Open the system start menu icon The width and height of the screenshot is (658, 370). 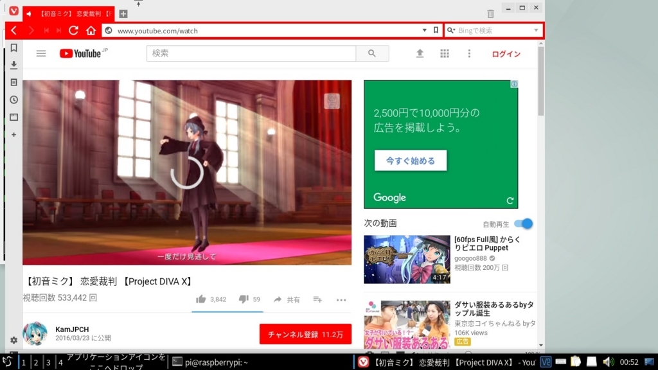coord(8,362)
